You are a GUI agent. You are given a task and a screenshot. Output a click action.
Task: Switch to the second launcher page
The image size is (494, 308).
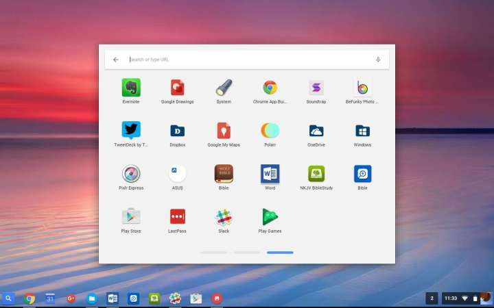point(247,253)
